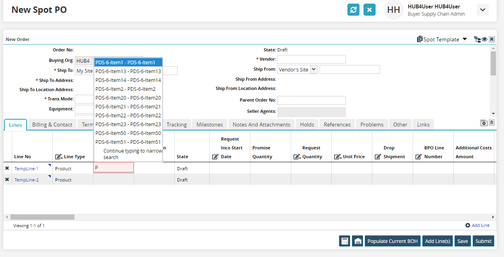This screenshot has height=257, width=504.
Task: Click the calculator icon button
Action: tap(345, 241)
